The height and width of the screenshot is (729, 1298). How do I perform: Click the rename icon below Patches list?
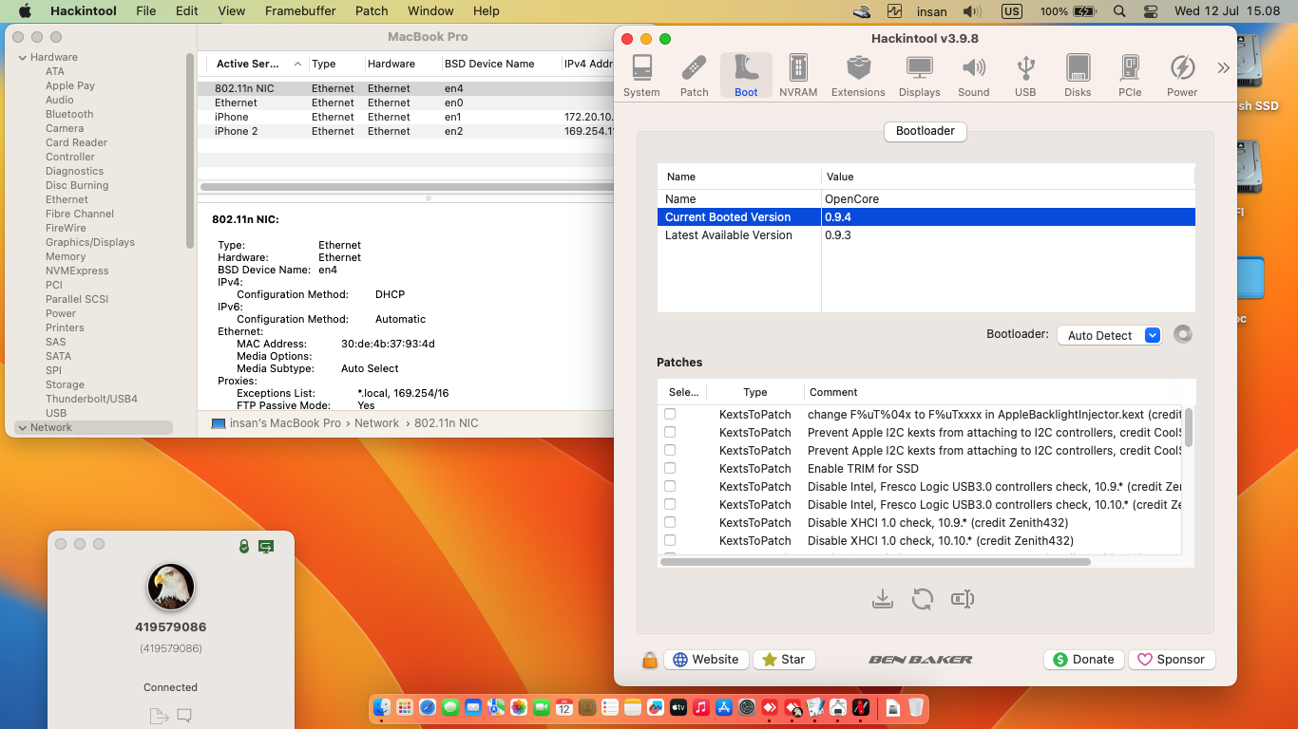click(x=963, y=599)
